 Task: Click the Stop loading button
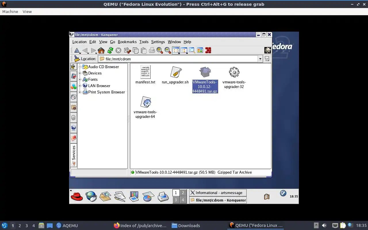point(118,51)
